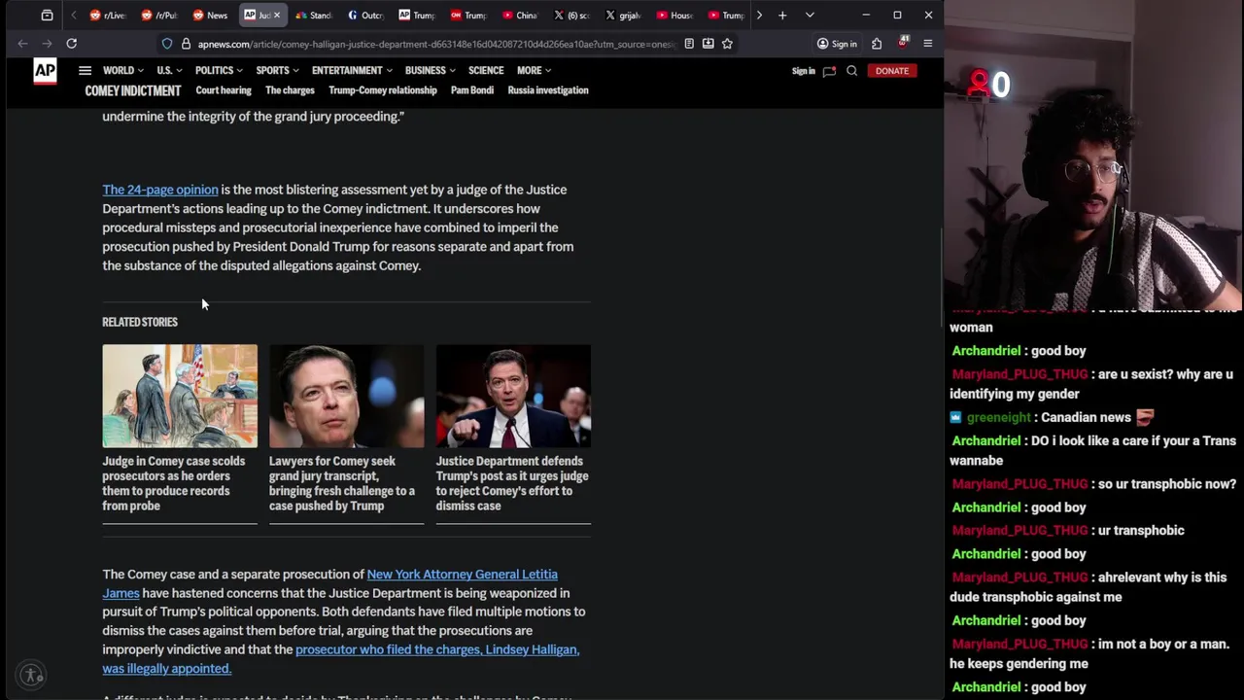This screenshot has height=700, width=1244.
Task: Follow the Letitia James attorney general link
Action: pyautogui.click(x=329, y=583)
